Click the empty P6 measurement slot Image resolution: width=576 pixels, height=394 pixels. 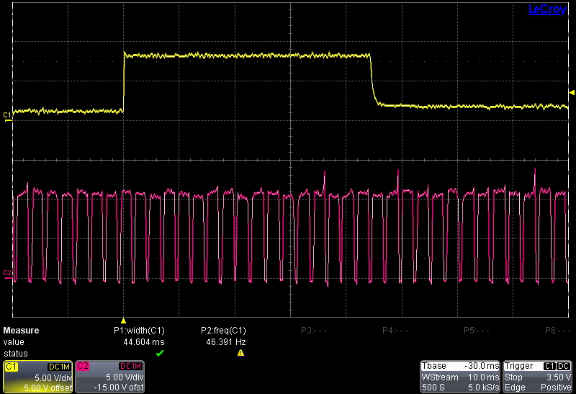tap(557, 331)
